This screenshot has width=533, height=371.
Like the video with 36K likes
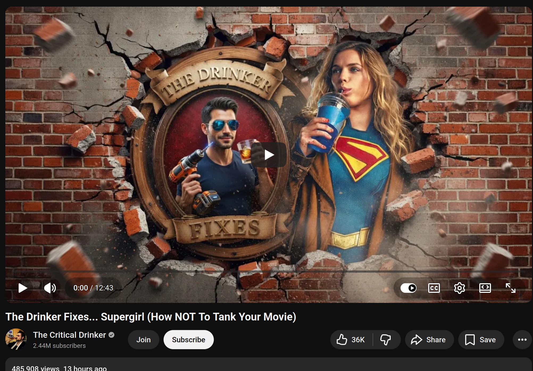click(351, 340)
